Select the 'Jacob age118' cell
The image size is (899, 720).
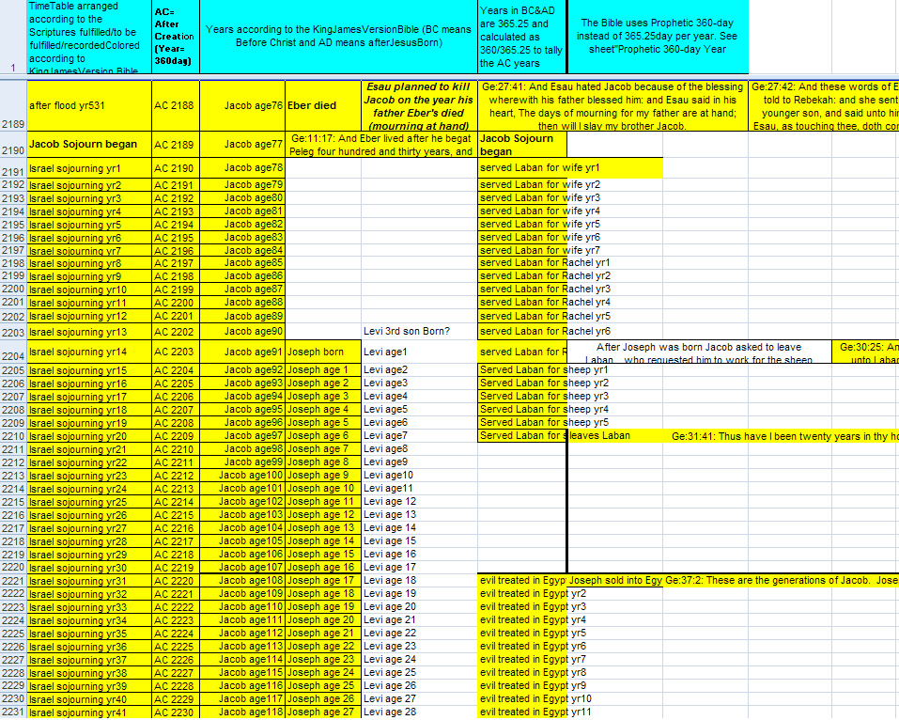(x=242, y=712)
